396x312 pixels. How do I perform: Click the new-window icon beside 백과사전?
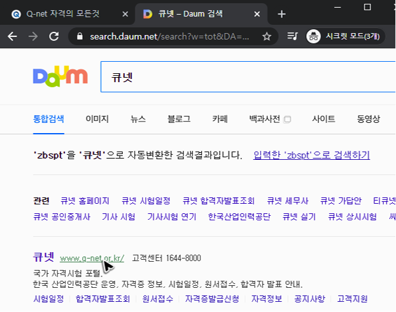coord(287,119)
